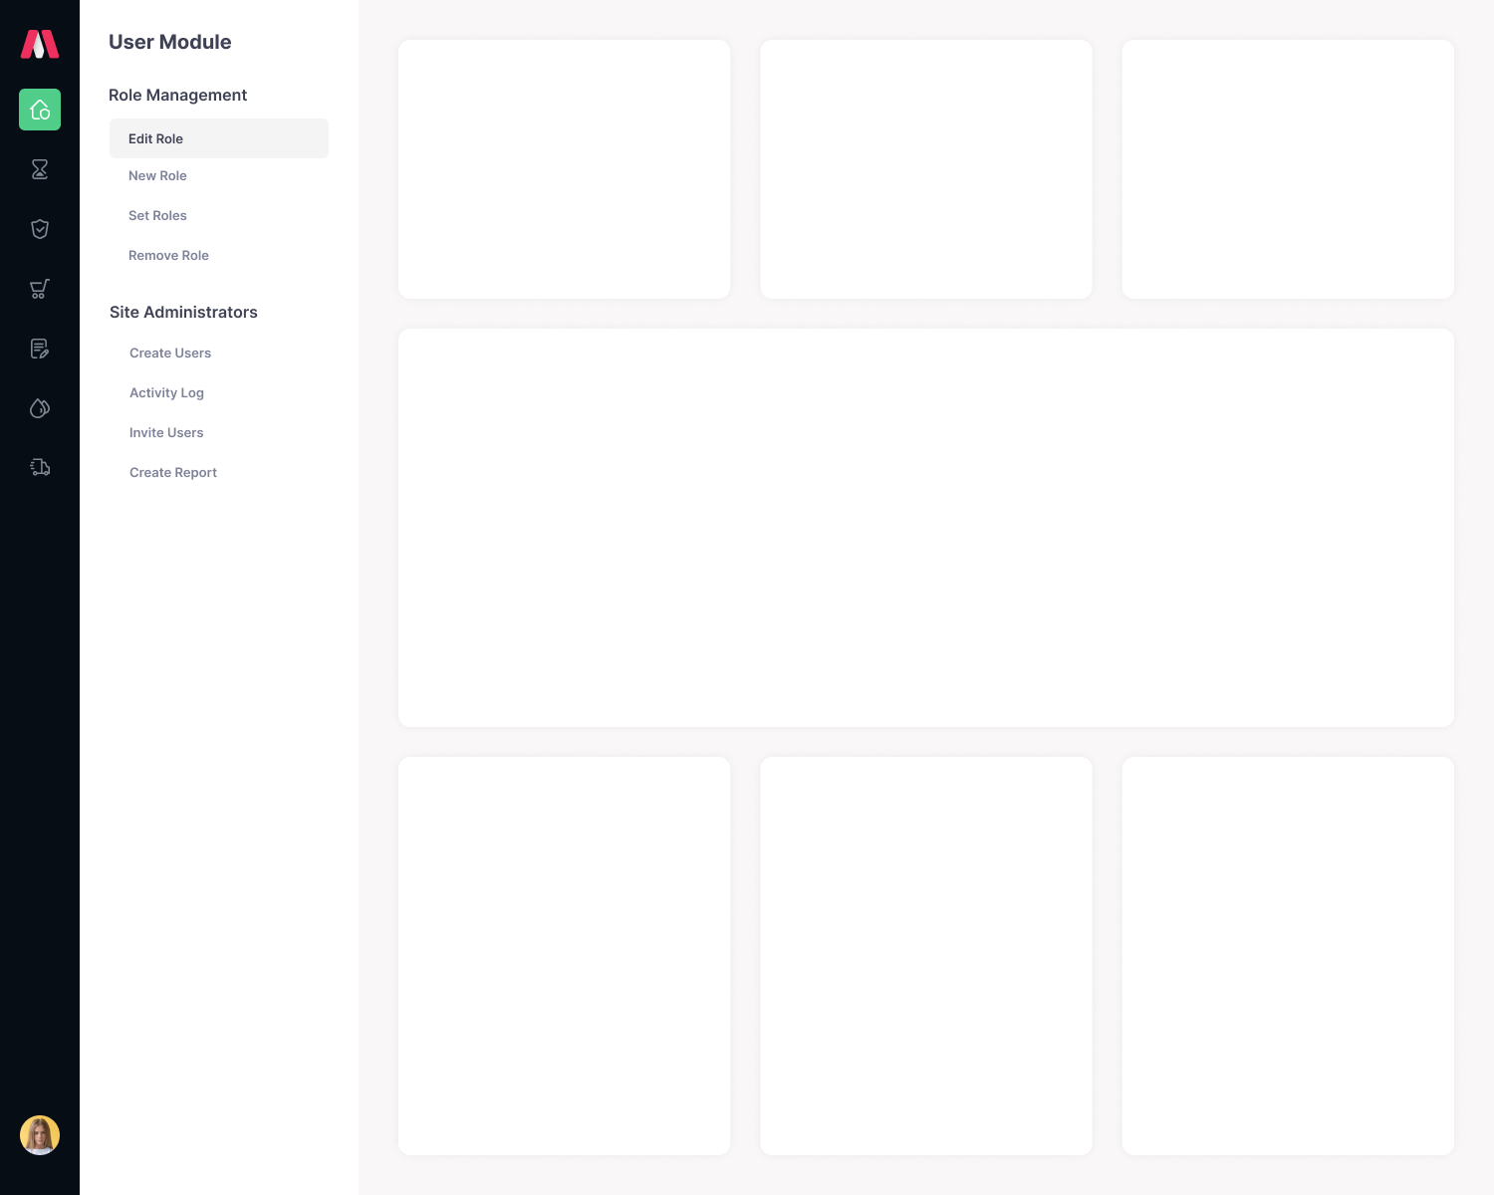
Task: Choose the Remove Role option
Action: (168, 255)
